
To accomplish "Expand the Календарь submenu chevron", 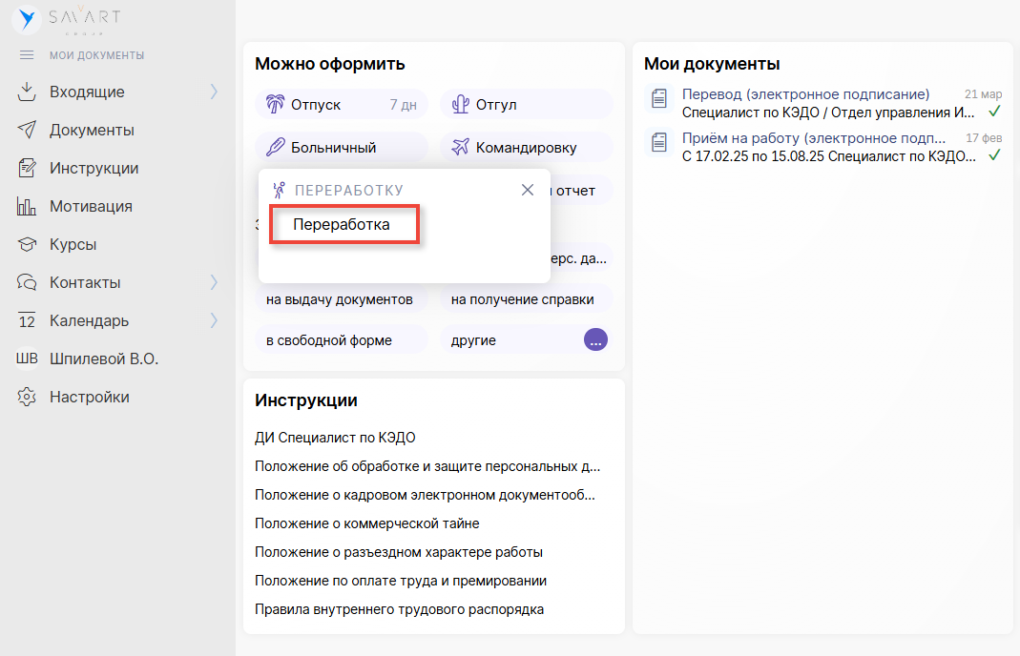I will coord(214,321).
